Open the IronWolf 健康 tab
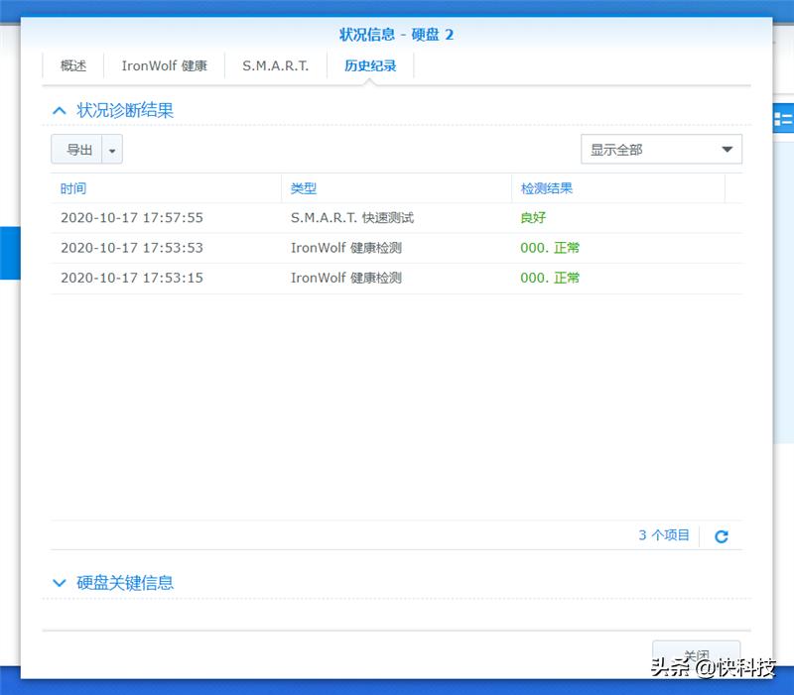 (x=164, y=65)
